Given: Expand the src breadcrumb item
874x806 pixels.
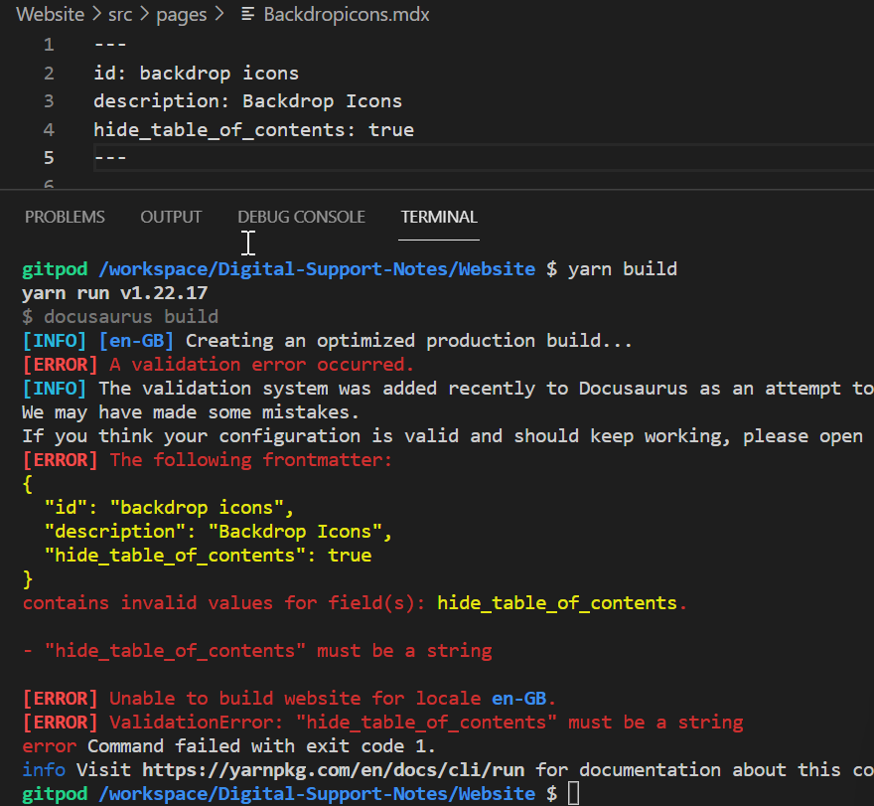Looking at the screenshot, I should coord(120,14).
